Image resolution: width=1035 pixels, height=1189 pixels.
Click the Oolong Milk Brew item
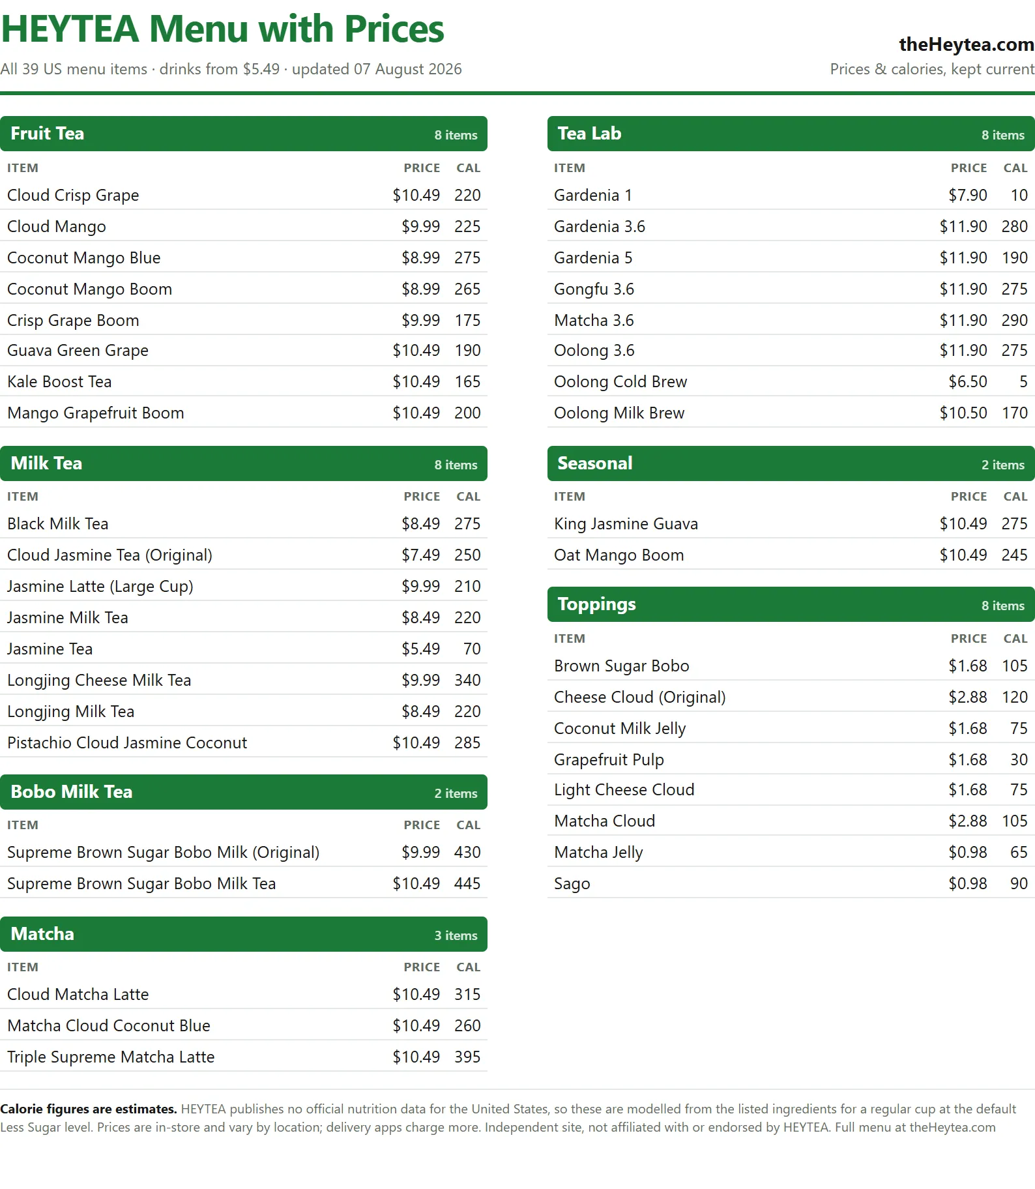(791, 413)
